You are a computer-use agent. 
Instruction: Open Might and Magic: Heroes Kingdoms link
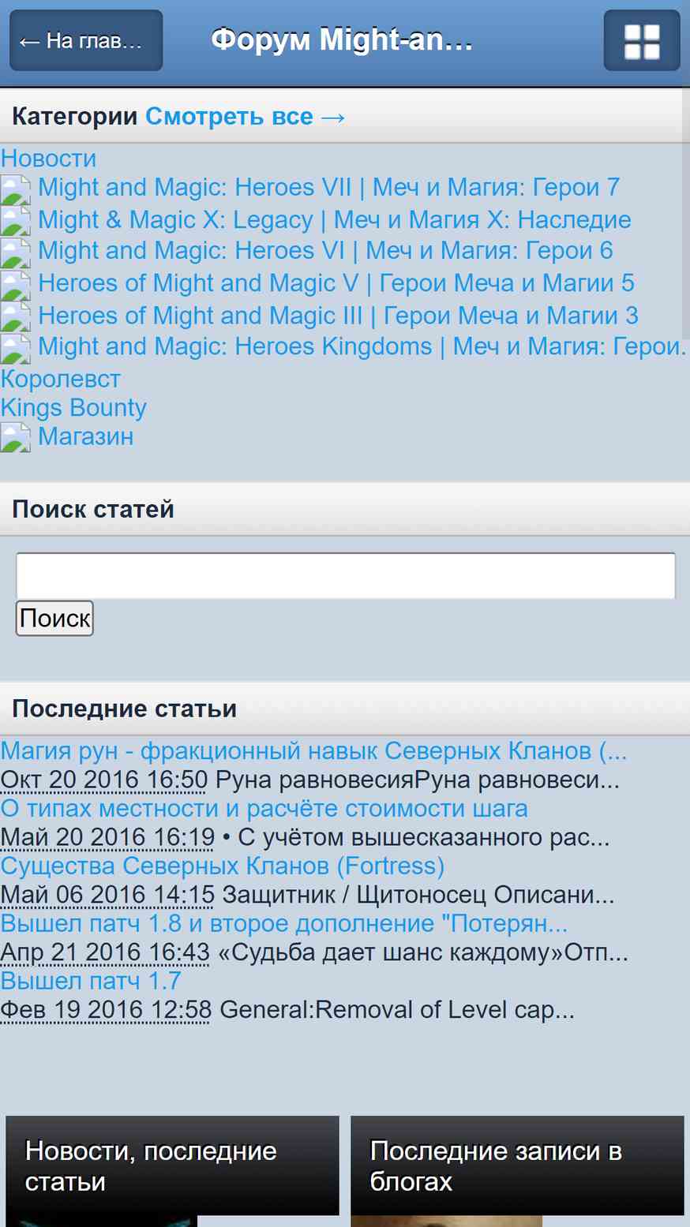click(x=344, y=361)
